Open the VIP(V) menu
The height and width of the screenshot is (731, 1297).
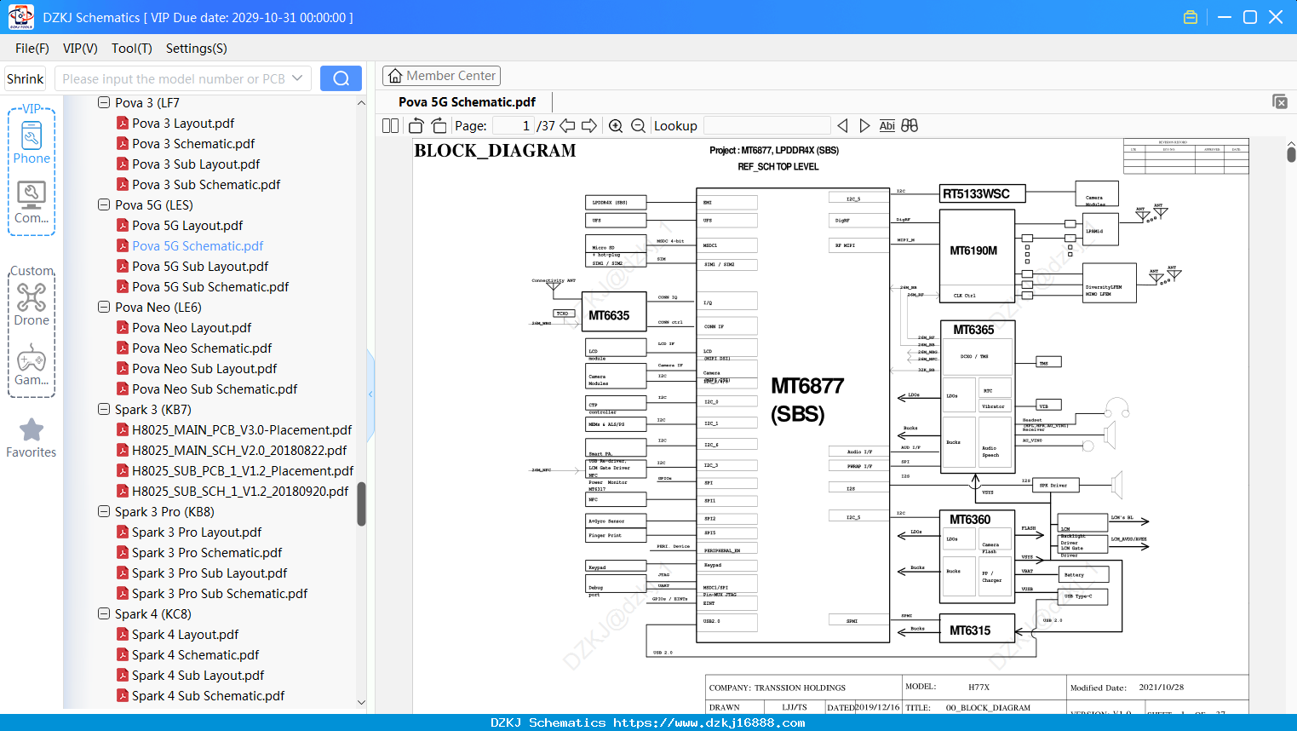[x=80, y=49]
